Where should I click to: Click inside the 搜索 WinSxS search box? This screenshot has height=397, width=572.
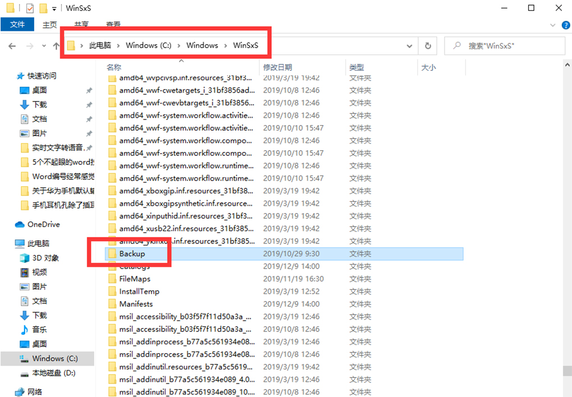[504, 45]
